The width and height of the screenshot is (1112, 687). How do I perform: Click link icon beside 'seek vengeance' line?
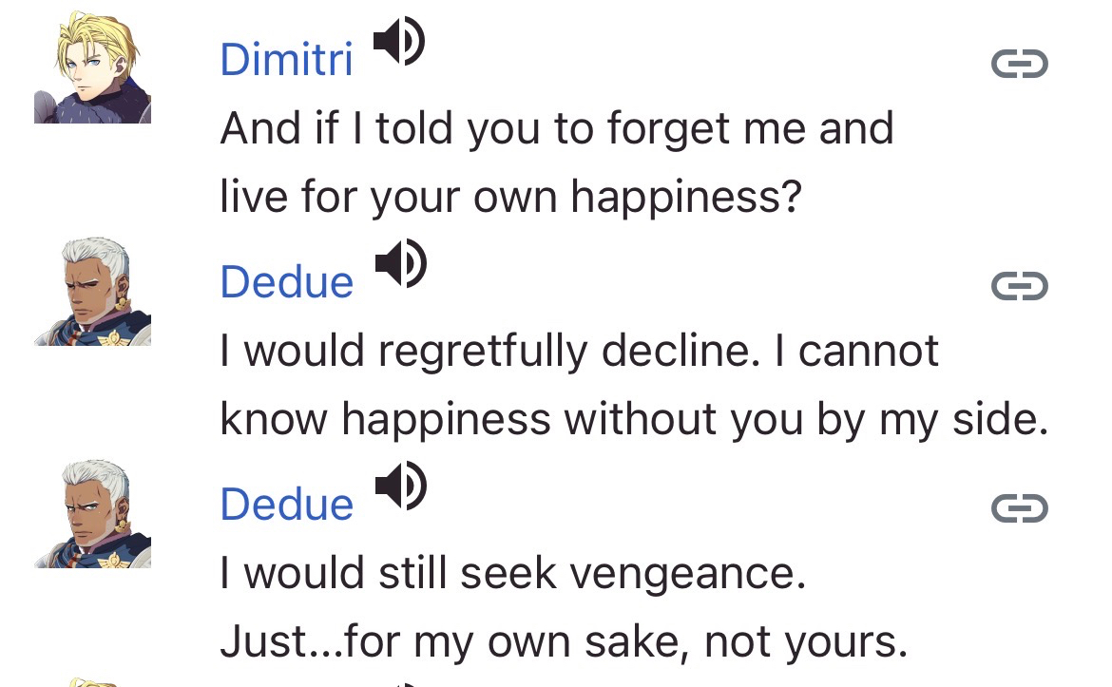point(1019,509)
